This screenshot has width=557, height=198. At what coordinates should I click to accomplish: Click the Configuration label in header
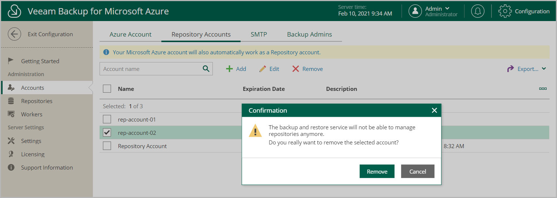coord(532,11)
